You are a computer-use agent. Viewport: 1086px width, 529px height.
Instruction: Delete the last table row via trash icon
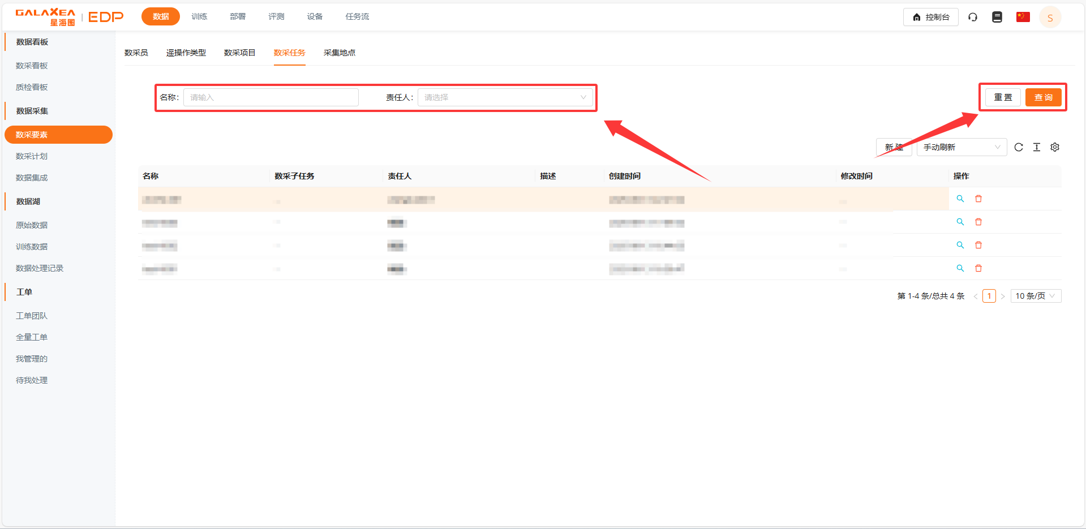pos(978,268)
